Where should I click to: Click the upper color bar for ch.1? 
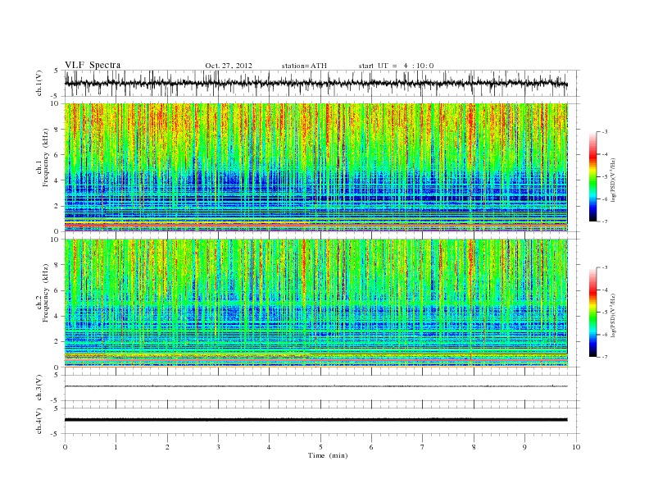(592, 176)
